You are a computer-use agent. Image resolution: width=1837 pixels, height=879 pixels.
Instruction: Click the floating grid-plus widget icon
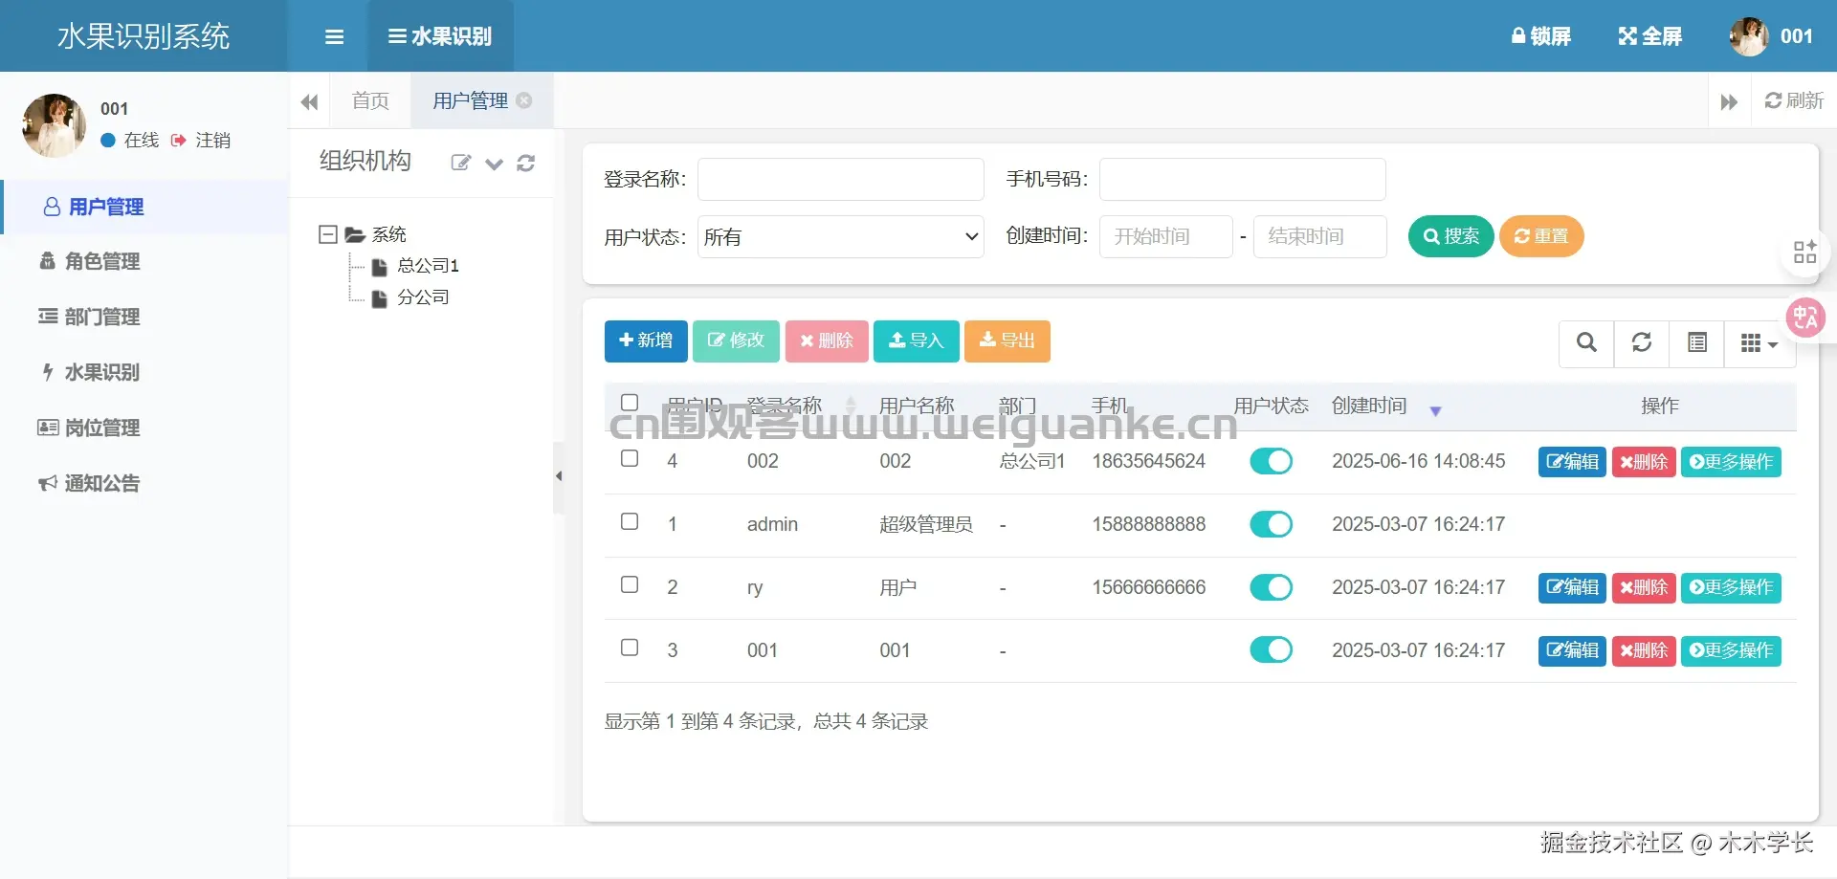(x=1804, y=253)
